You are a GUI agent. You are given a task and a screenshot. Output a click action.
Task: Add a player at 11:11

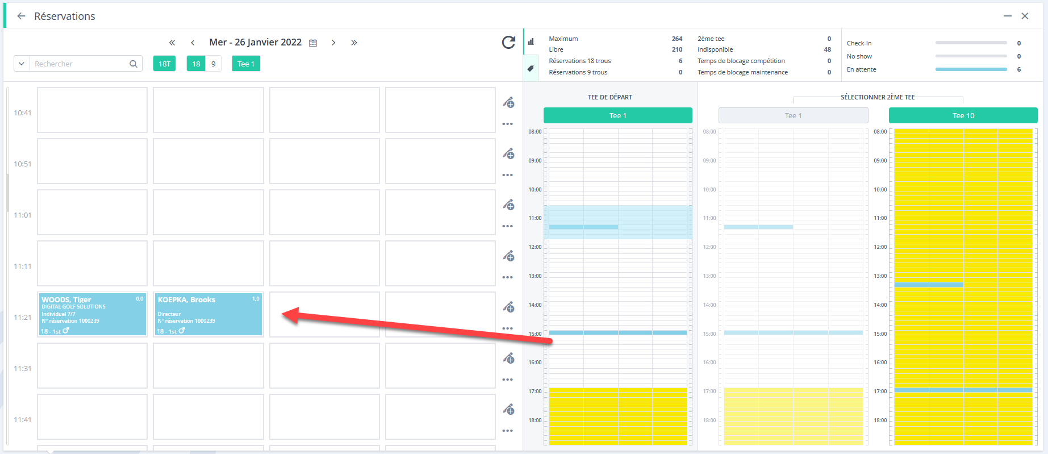(509, 256)
